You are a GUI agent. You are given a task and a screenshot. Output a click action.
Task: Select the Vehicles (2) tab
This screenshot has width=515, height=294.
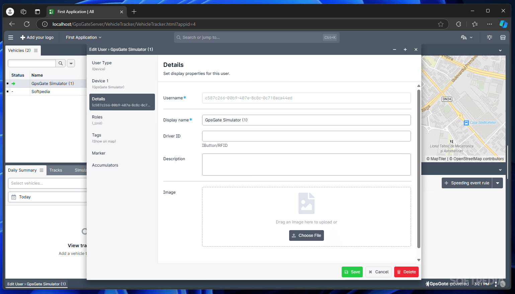tap(19, 51)
